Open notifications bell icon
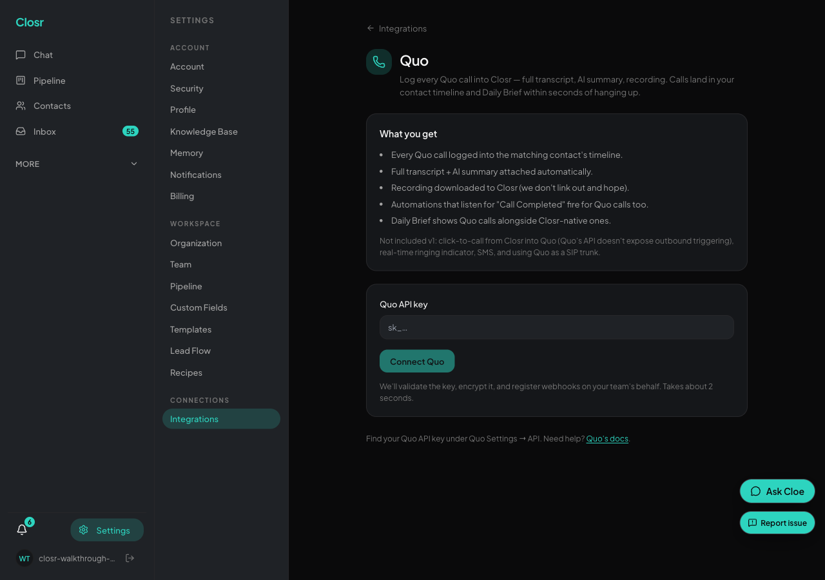Viewport: 825px width, 580px height. point(22,530)
